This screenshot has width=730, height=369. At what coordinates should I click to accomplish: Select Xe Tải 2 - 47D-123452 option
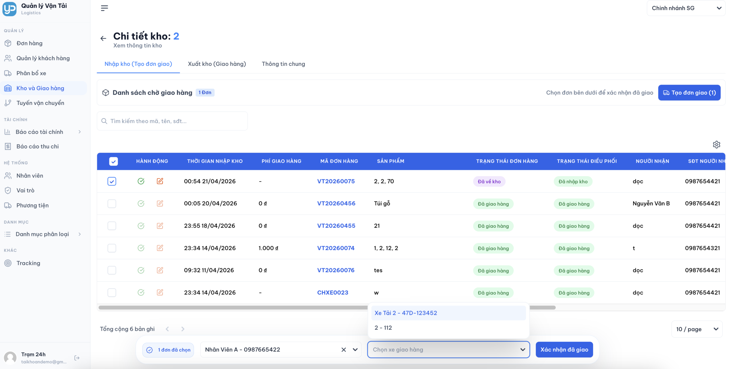[449, 313]
